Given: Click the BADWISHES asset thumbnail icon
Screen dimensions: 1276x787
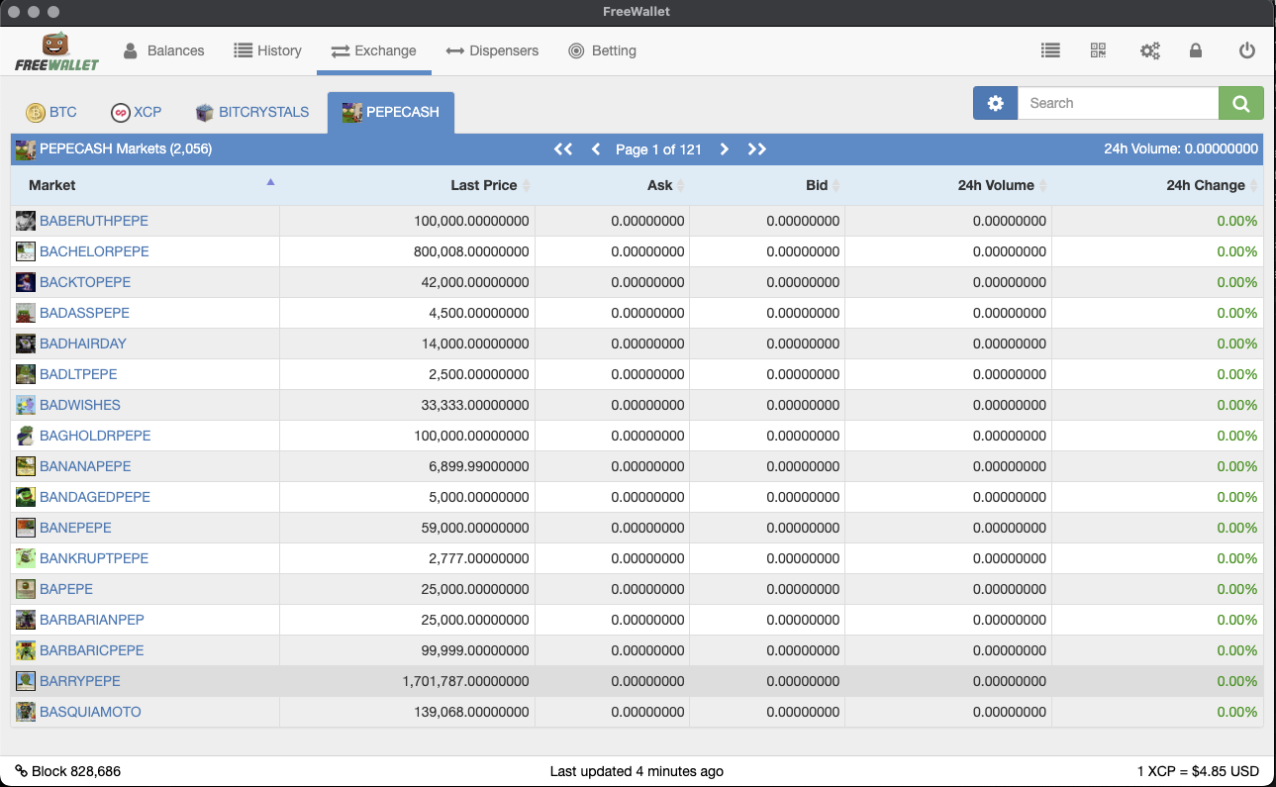Looking at the screenshot, I should [x=26, y=405].
